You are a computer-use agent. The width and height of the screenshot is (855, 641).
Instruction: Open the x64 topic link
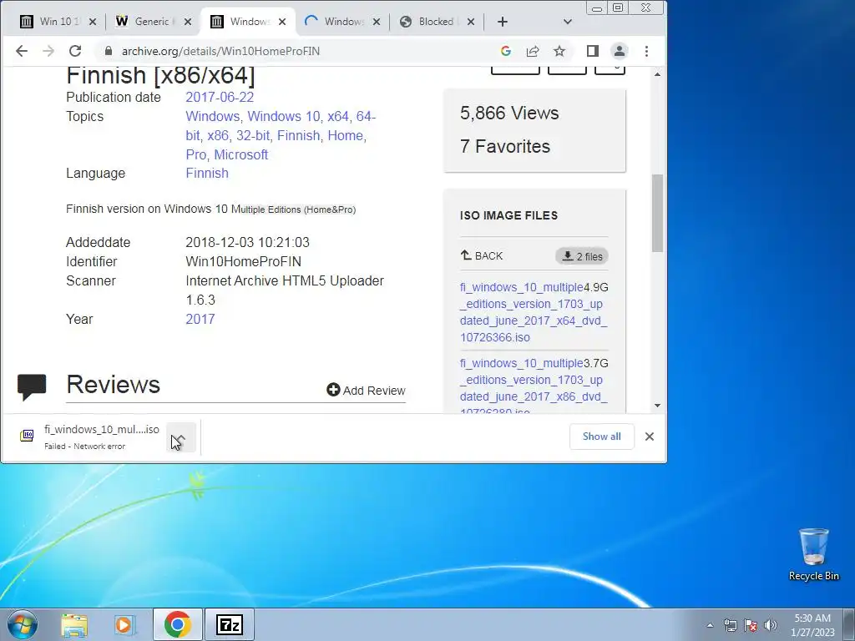point(338,116)
